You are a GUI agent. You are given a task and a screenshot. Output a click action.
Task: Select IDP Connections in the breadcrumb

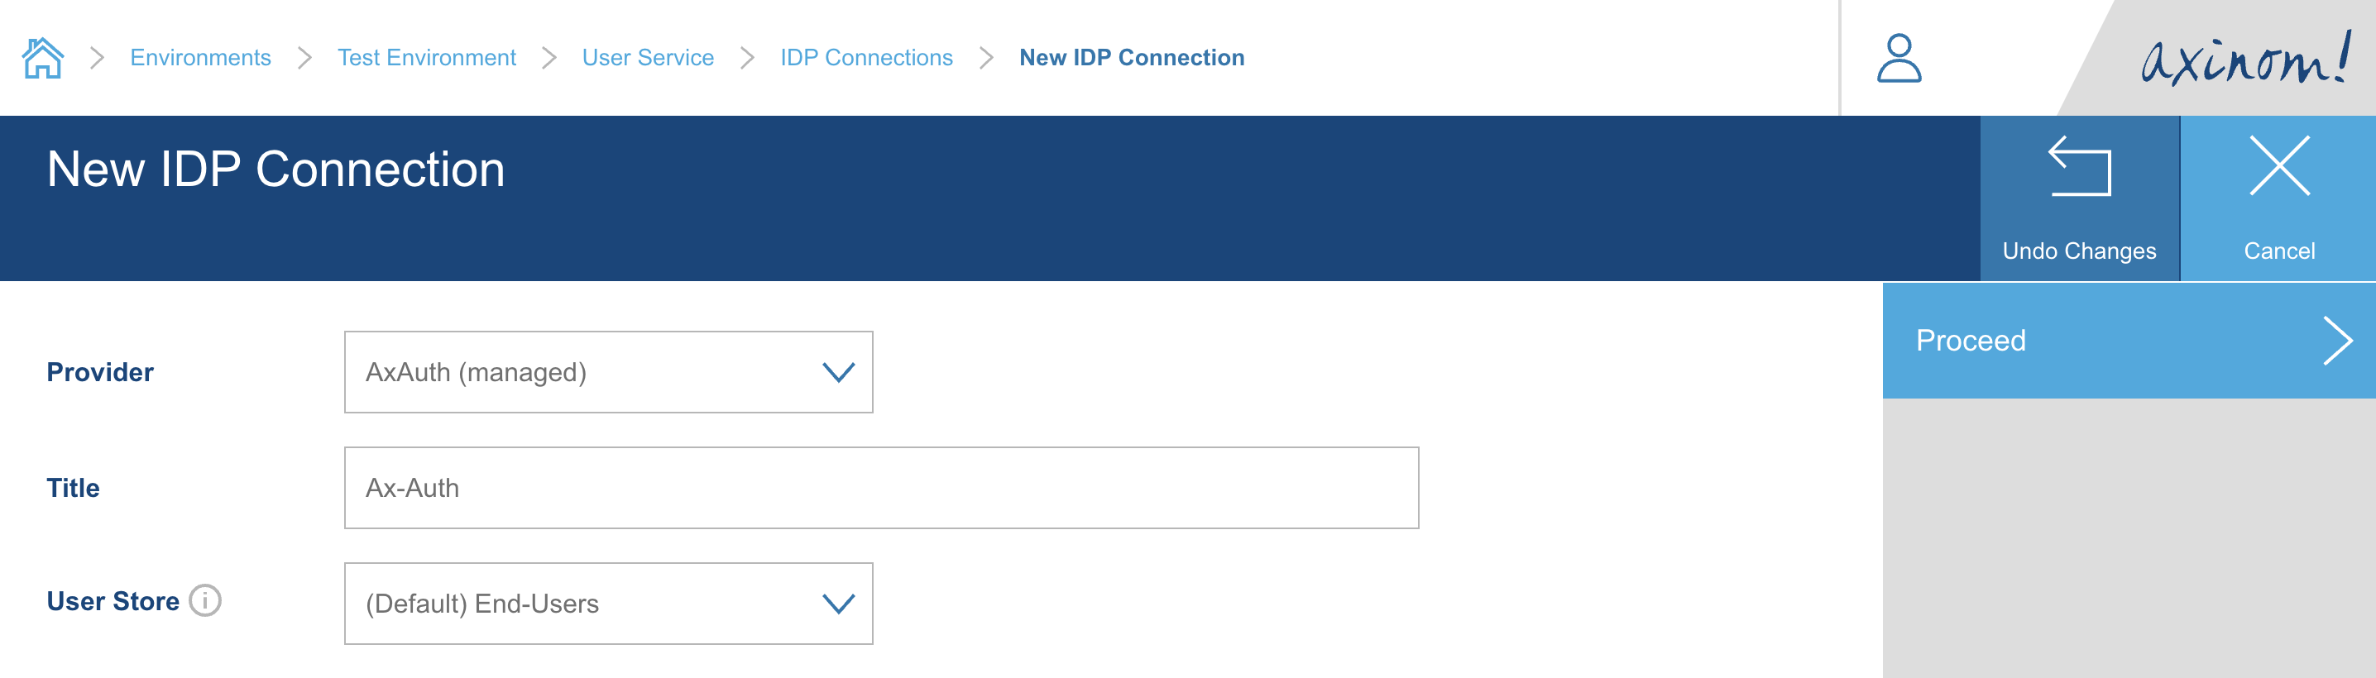pos(866,57)
